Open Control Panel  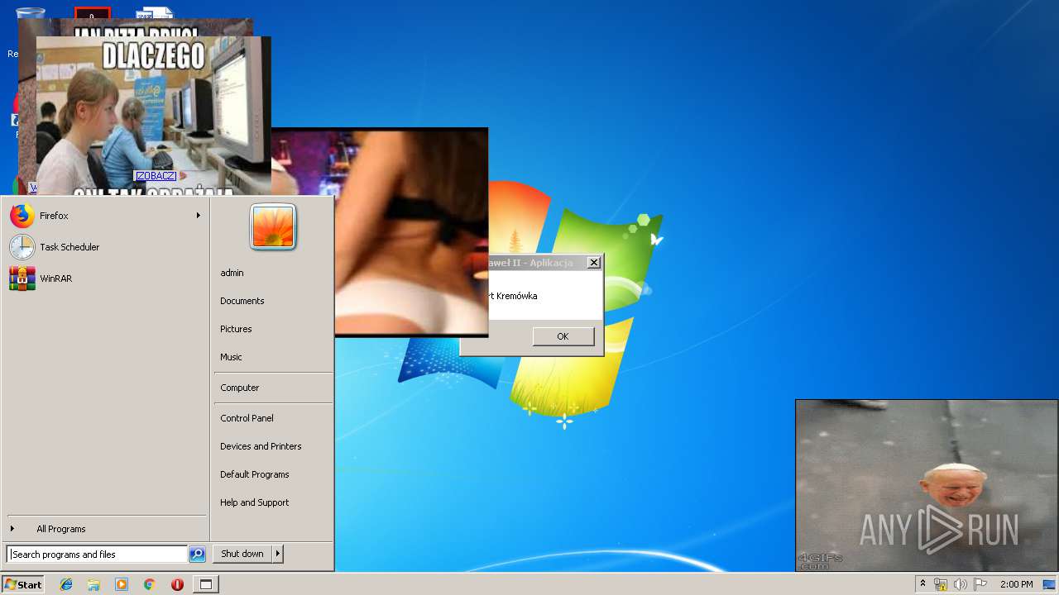pyautogui.click(x=247, y=418)
